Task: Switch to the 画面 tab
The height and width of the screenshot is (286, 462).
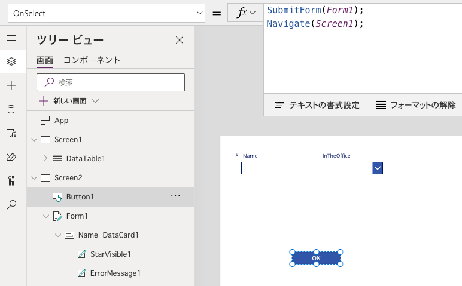Action: click(45, 60)
